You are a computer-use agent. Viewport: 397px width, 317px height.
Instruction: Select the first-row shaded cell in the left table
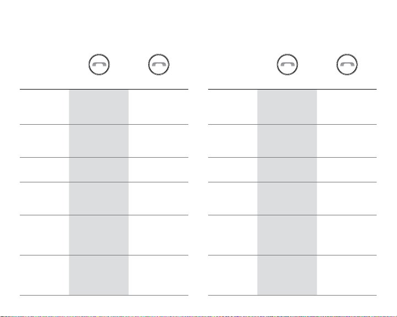pyautogui.click(x=99, y=107)
